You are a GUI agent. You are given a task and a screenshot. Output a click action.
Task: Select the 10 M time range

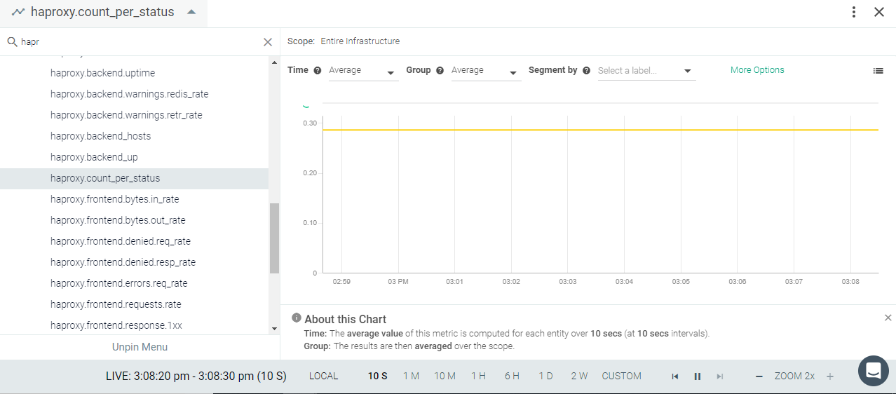[444, 376]
